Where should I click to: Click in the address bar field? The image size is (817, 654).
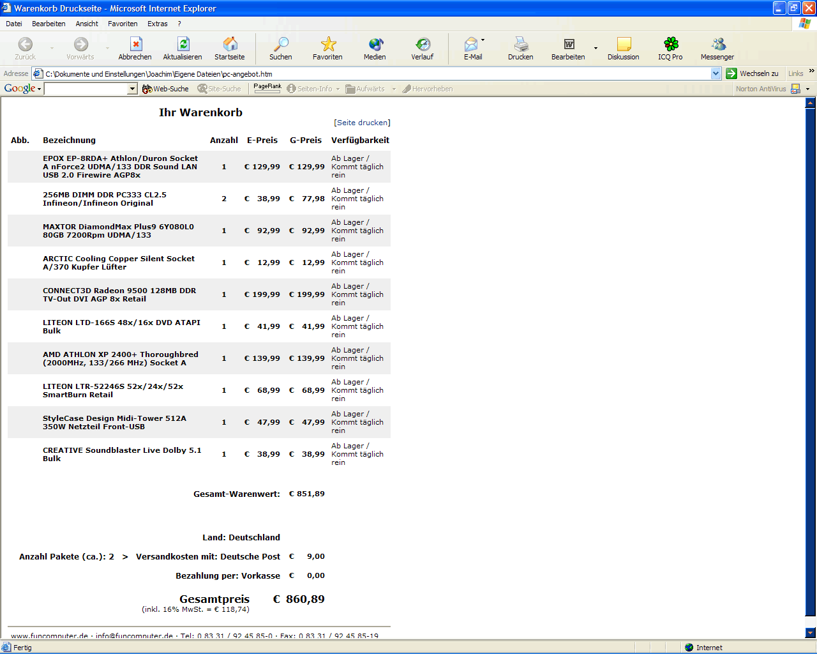pyautogui.click(x=377, y=74)
